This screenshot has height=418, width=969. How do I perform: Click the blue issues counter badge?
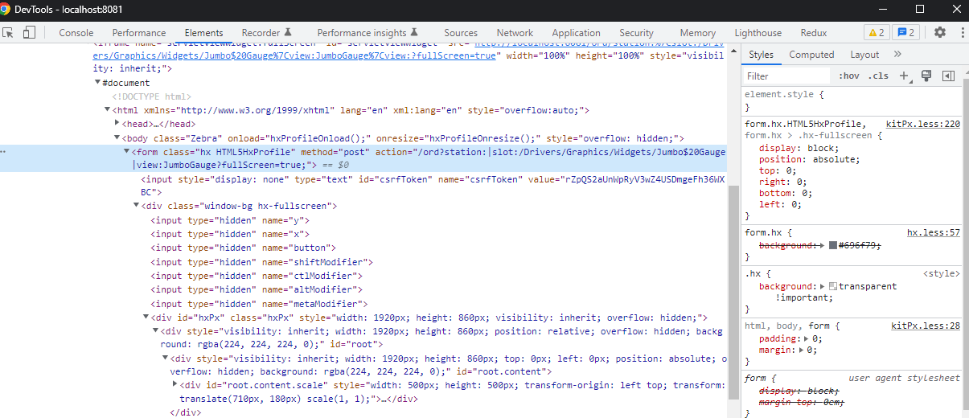pyautogui.click(x=906, y=33)
